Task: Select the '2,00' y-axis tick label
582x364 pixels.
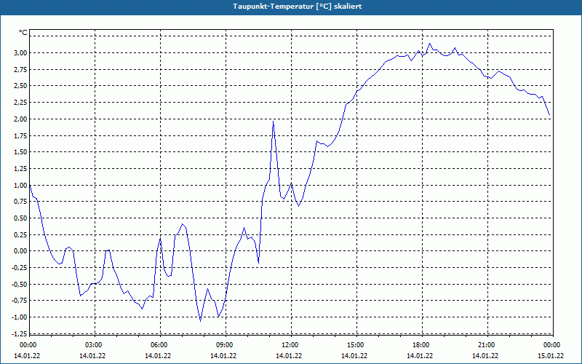Action: point(20,119)
